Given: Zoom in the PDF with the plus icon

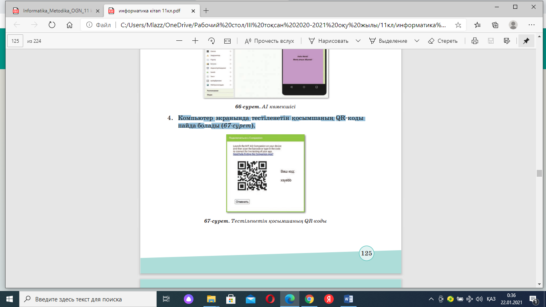Looking at the screenshot, I should (x=195, y=41).
